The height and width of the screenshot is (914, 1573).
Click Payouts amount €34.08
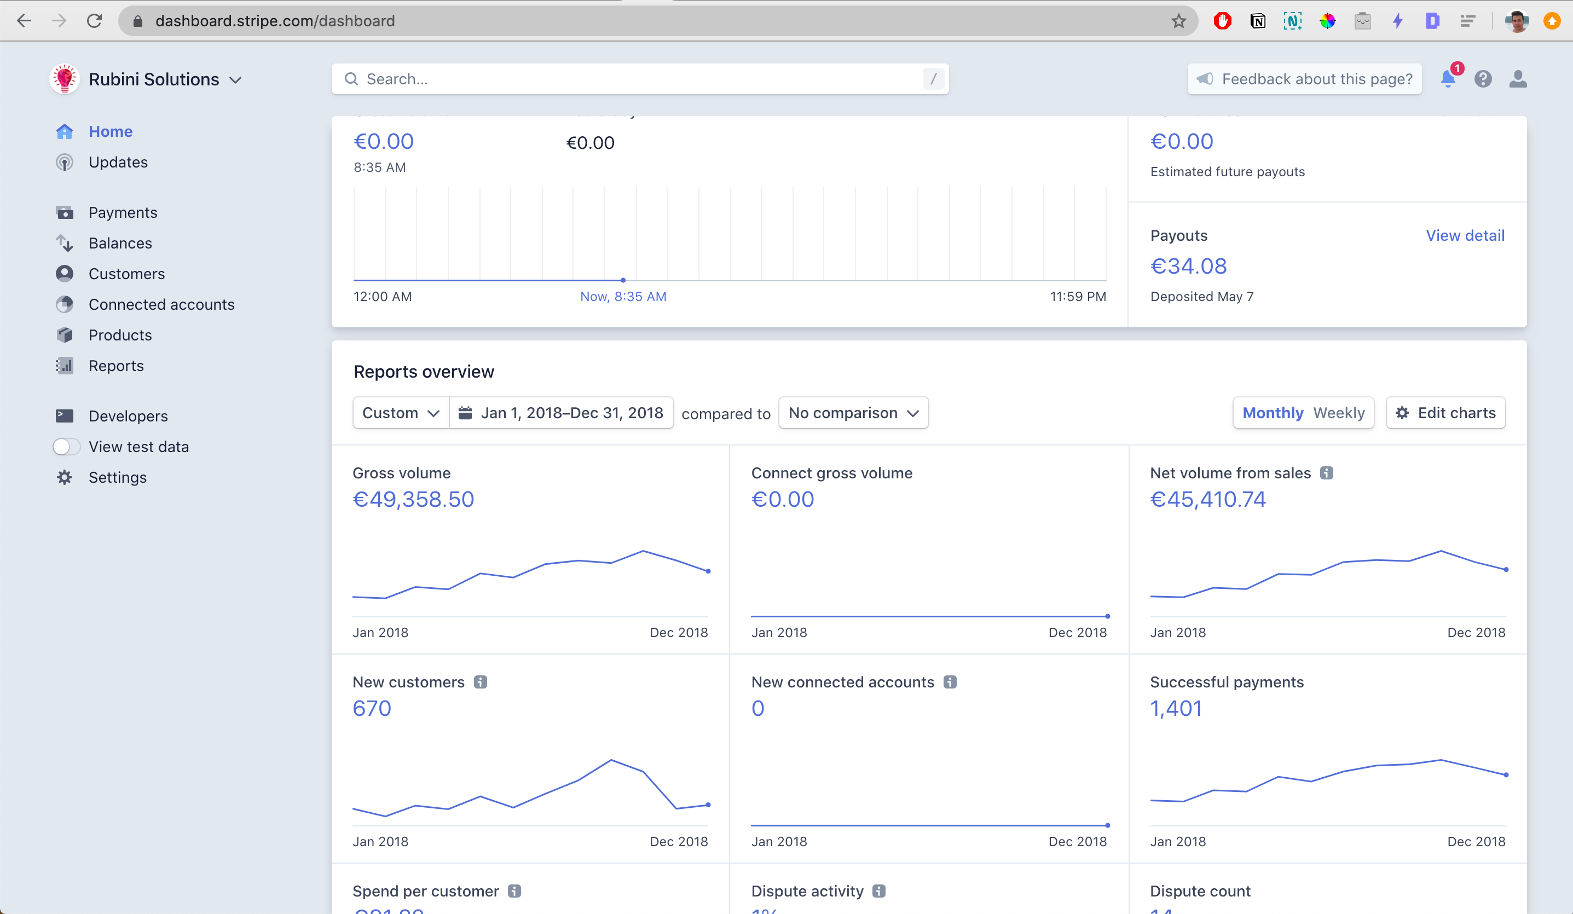pos(1188,267)
